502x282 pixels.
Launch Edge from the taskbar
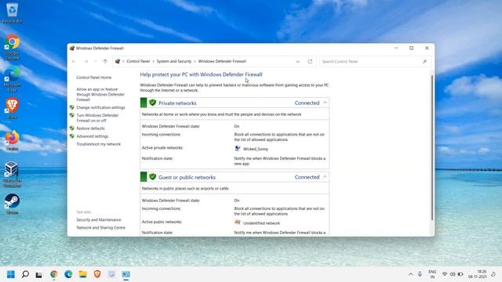pos(68,274)
